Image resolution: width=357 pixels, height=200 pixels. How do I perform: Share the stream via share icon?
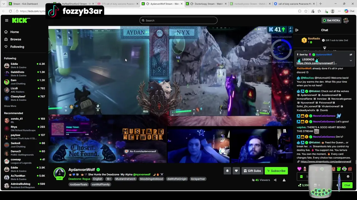click(x=275, y=180)
